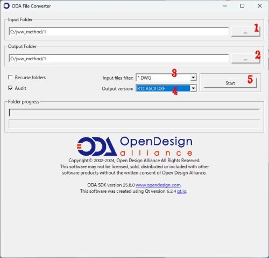Click the Audit label text

[x=20, y=88]
